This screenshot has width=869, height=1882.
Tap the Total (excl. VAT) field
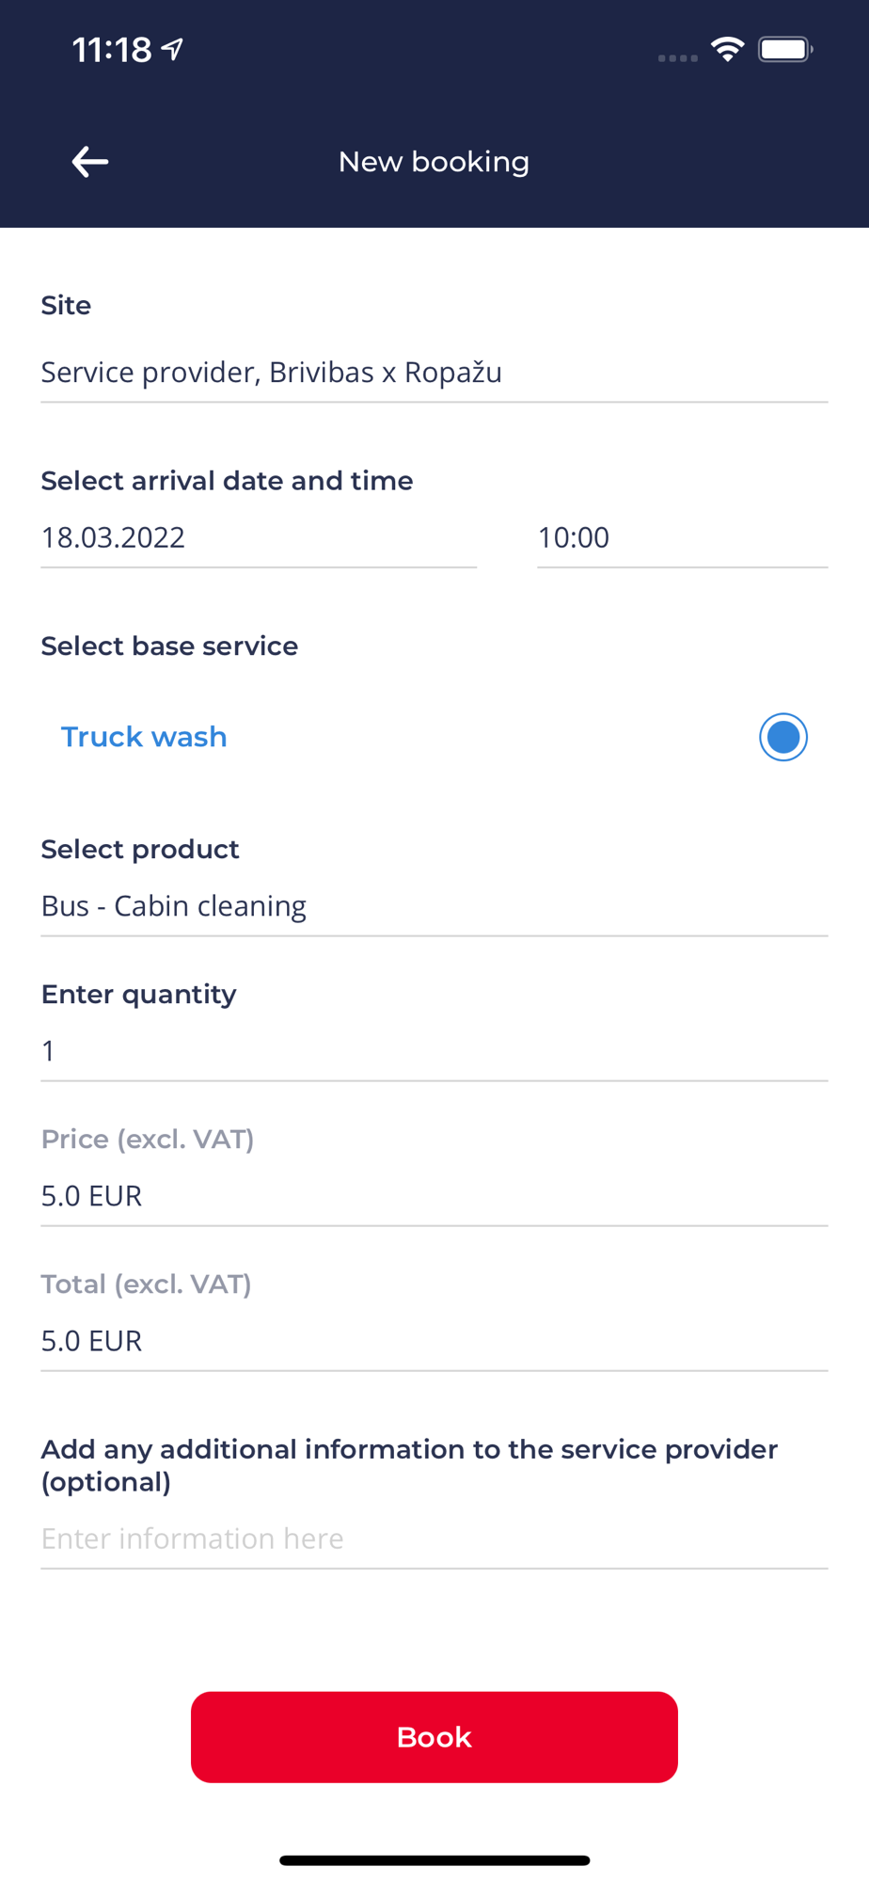click(x=434, y=1341)
